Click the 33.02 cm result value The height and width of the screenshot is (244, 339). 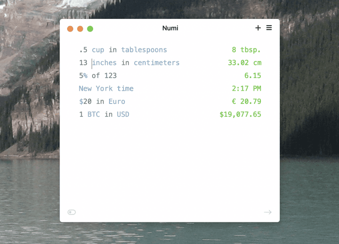coord(244,63)
